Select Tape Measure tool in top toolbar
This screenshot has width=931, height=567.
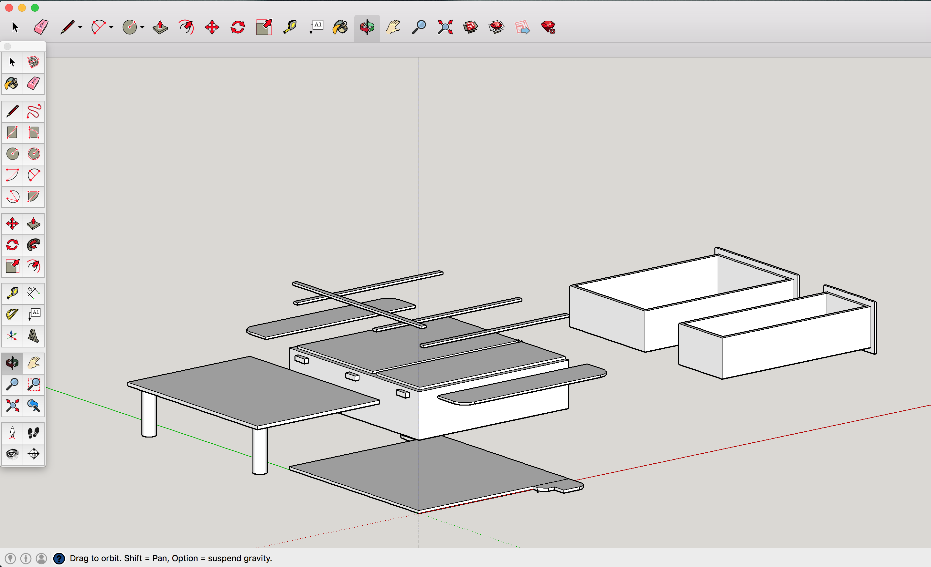[290, 27]
